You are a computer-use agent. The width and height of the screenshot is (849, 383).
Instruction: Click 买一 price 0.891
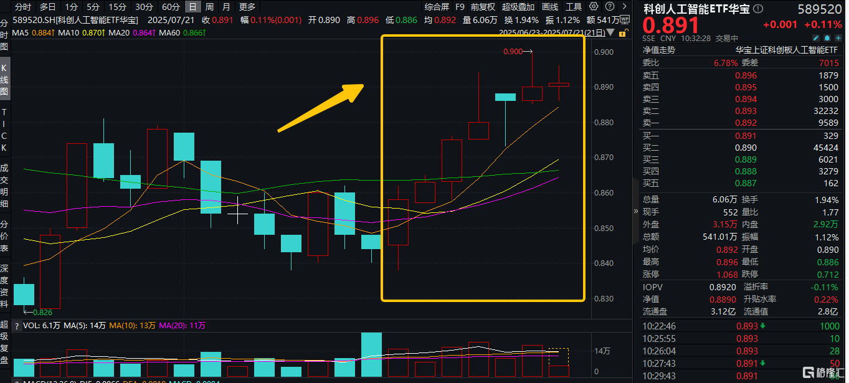pyautogui.click(x=746, y=136)
